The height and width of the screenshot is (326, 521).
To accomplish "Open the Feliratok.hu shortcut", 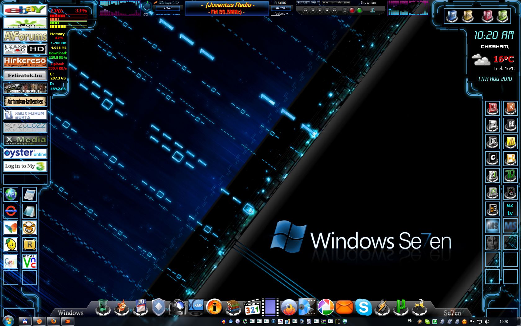I will (x=25, y=75).
